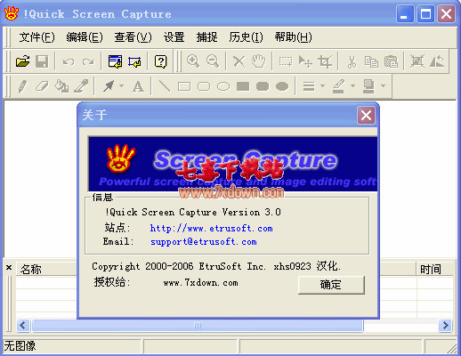The image size is (461, 356).
Task: Click the Paste clipboard icon
Action: click(x=391, y=61)
